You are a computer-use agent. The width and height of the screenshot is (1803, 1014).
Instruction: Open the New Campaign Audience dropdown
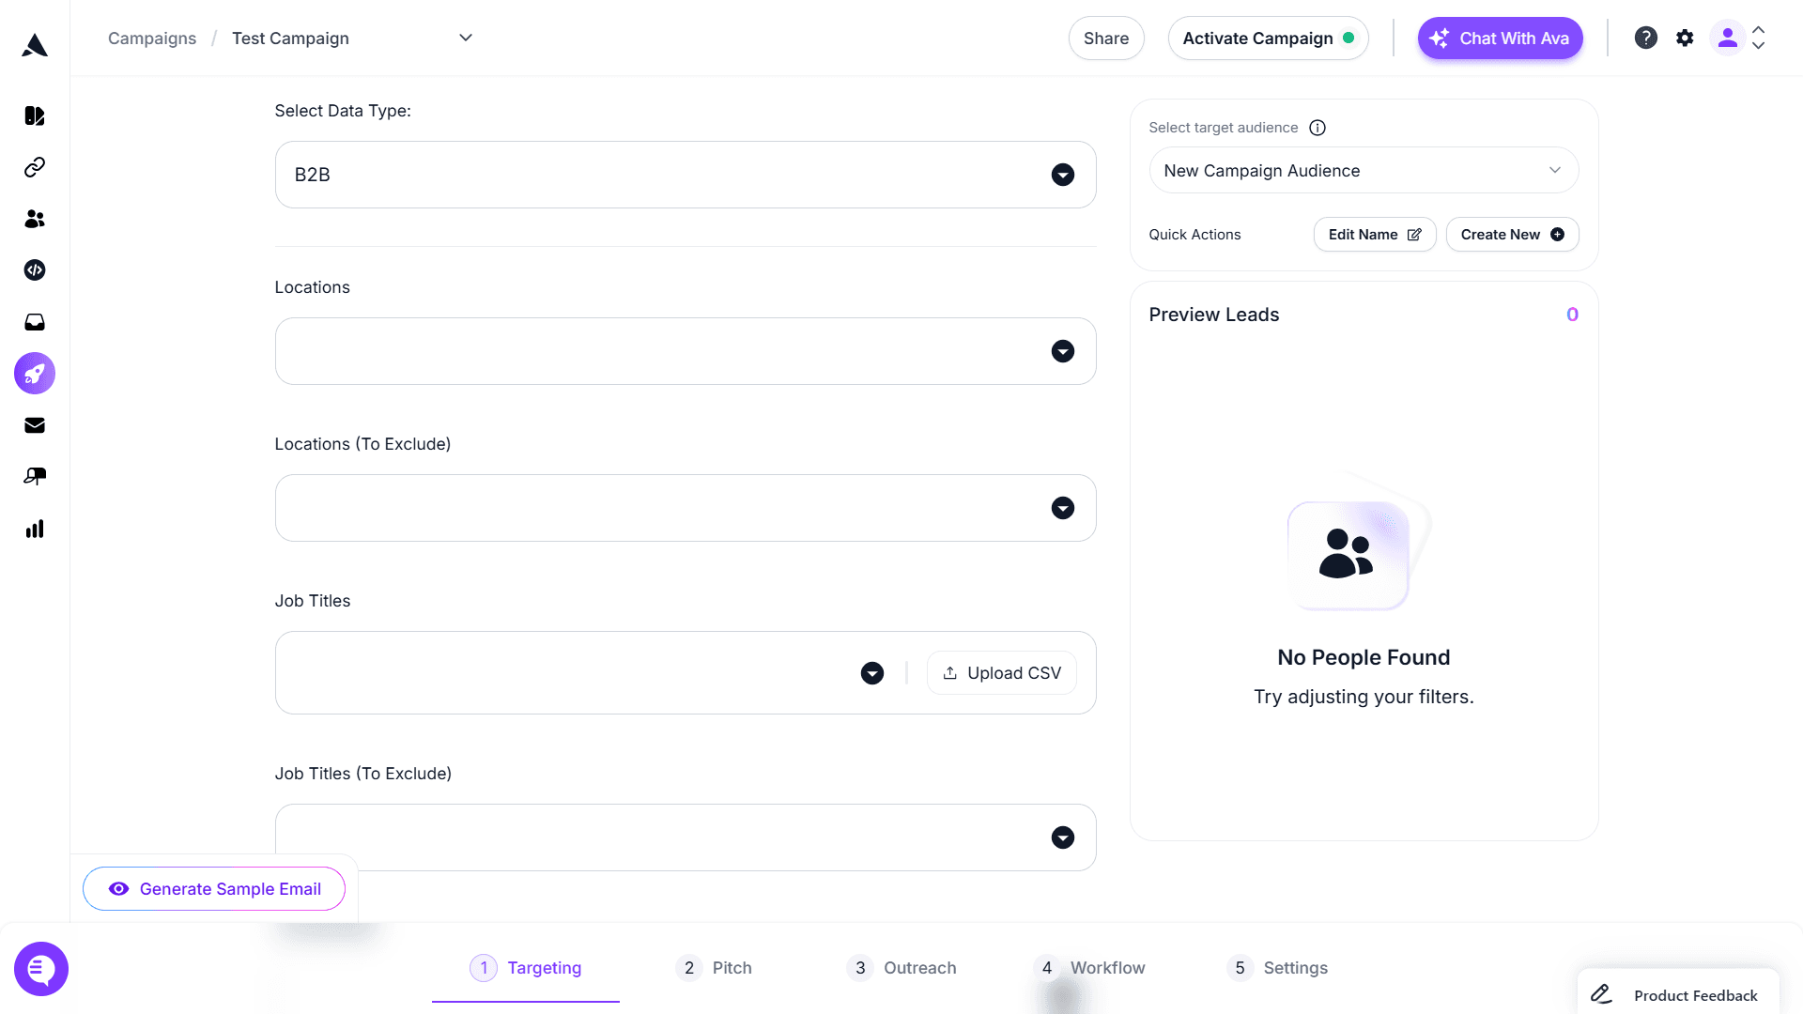1364,171
